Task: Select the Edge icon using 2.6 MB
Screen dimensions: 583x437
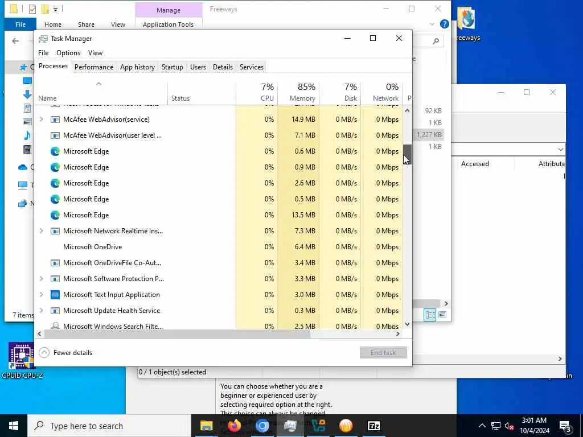Action: pos(55,183)
